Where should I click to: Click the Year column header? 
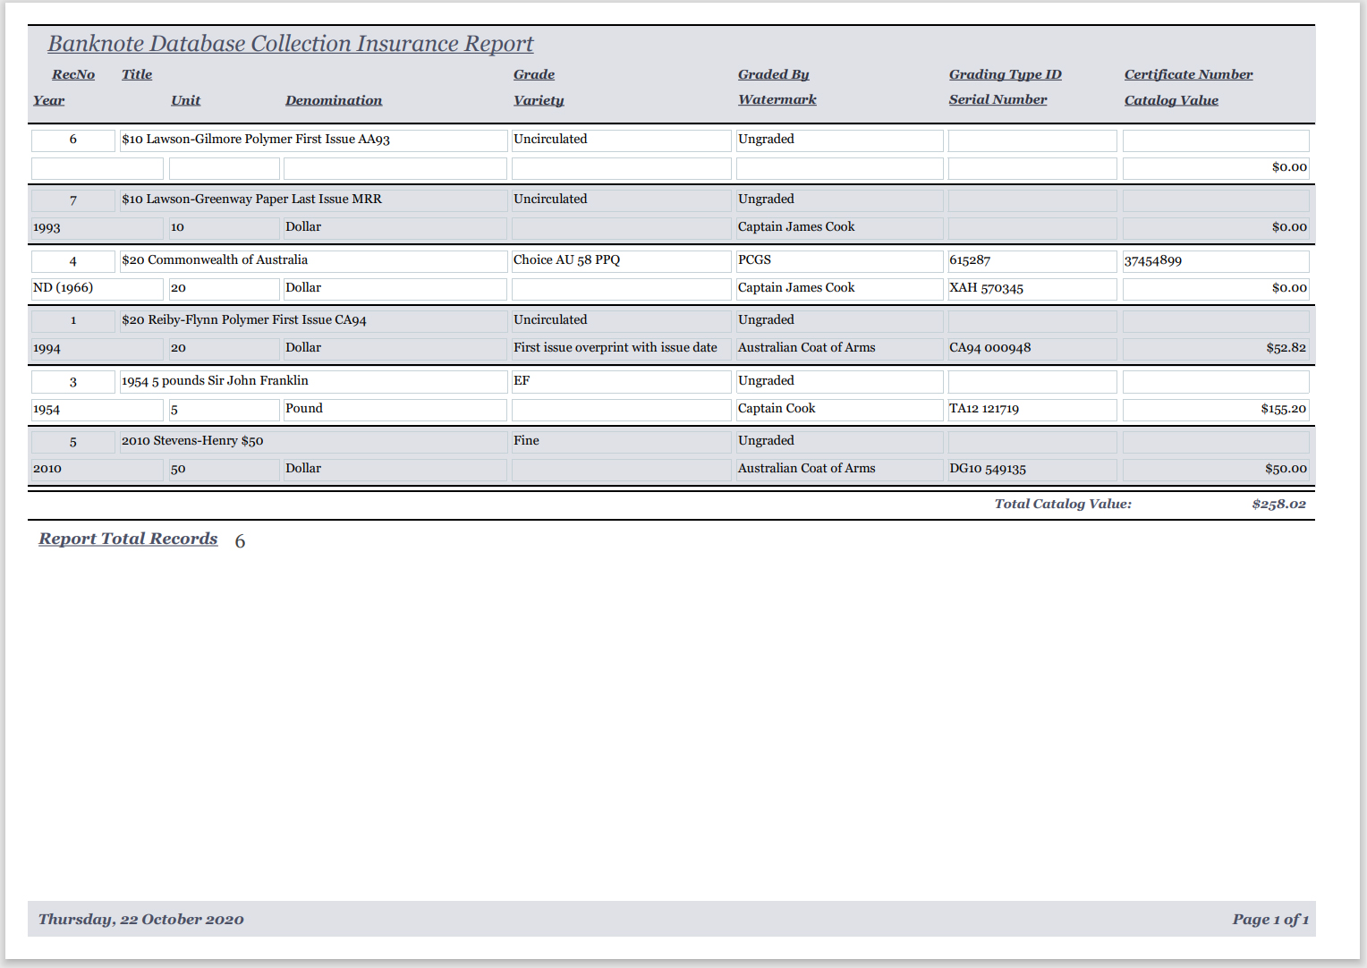[x=48, y=100]
